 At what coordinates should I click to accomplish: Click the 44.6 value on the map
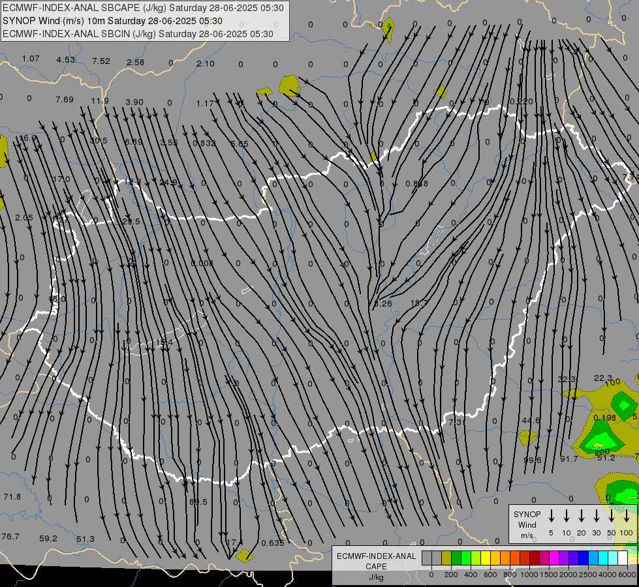tap(531, 421)
